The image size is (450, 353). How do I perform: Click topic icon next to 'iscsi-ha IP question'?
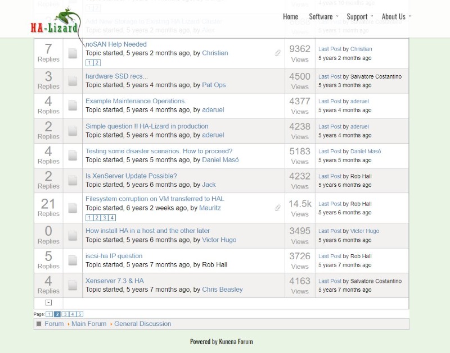[73, 260]
